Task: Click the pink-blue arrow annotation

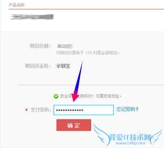Action: tap(77, 82)
